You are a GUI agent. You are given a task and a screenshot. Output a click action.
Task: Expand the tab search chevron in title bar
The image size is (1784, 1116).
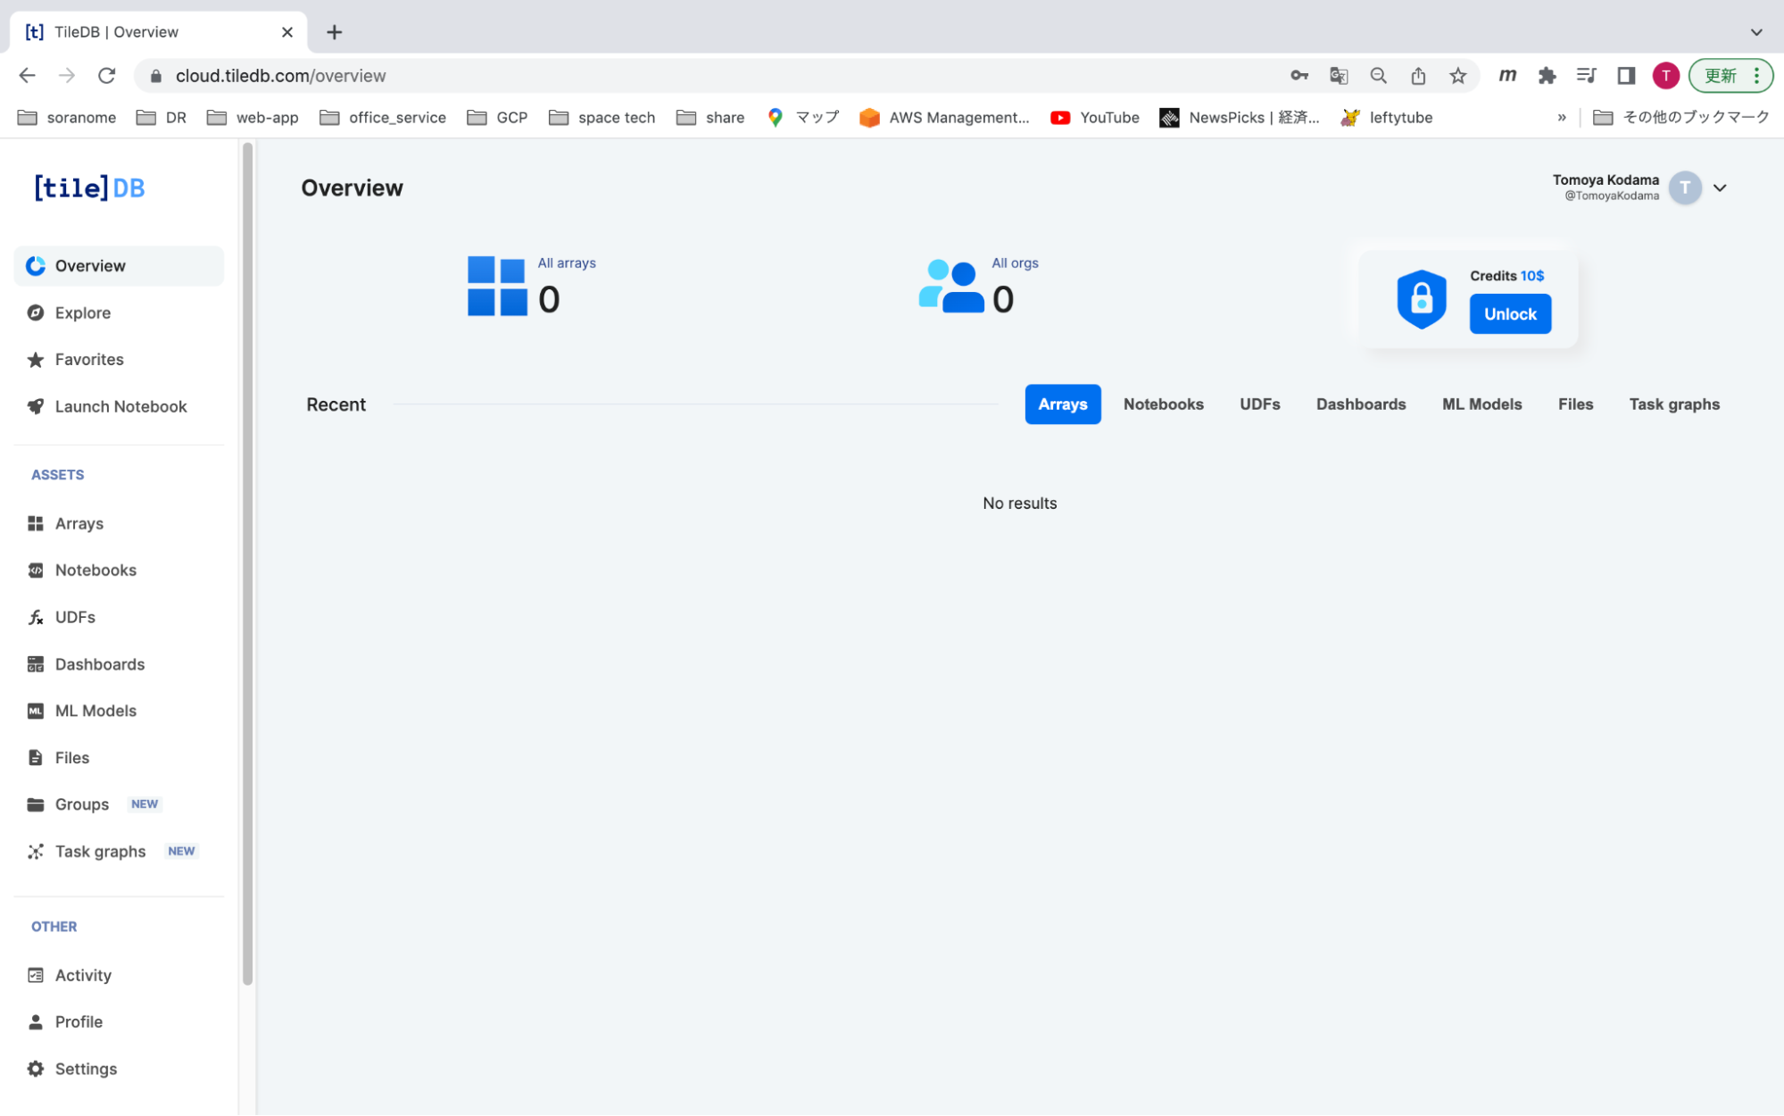click(1756, 32)
